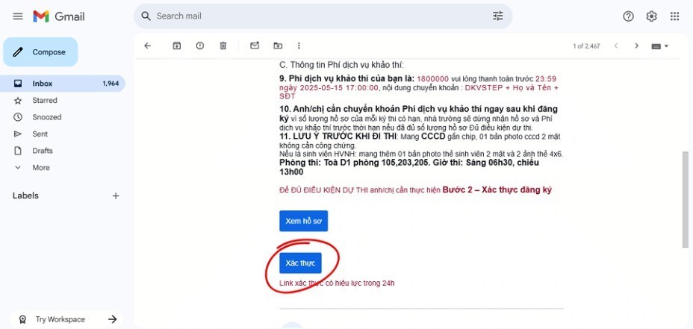Open the Google apps grid
693x329 pixels.
click(674, 16)
